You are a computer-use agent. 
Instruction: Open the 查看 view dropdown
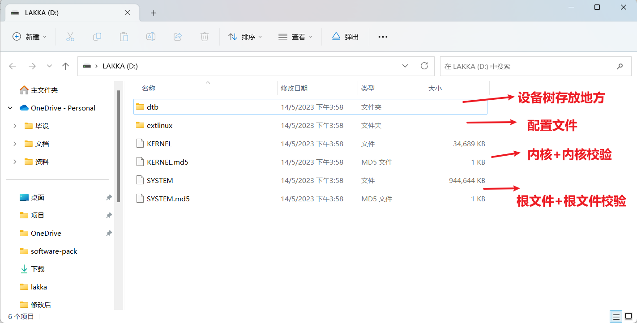(295, 37)
